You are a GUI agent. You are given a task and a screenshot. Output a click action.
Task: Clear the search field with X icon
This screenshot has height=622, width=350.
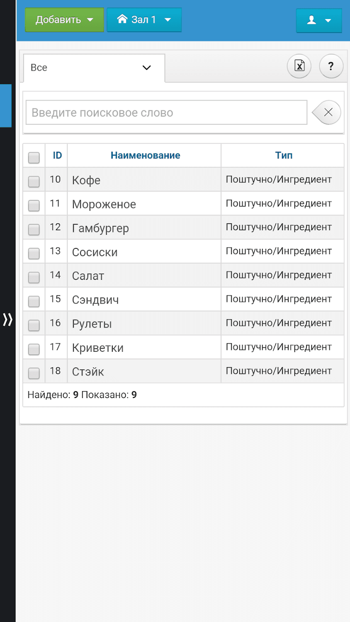(328, 112)
